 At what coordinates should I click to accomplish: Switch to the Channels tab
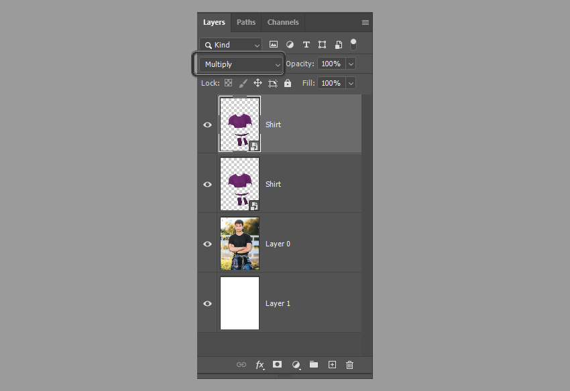[x=283, y=22]
